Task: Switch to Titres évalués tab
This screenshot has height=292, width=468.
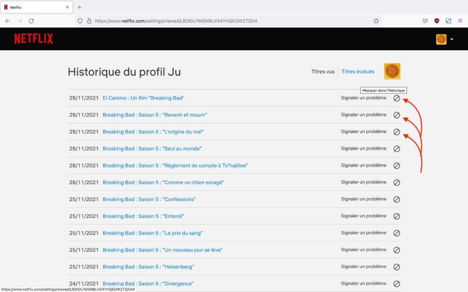Action: tap(357, 72)
